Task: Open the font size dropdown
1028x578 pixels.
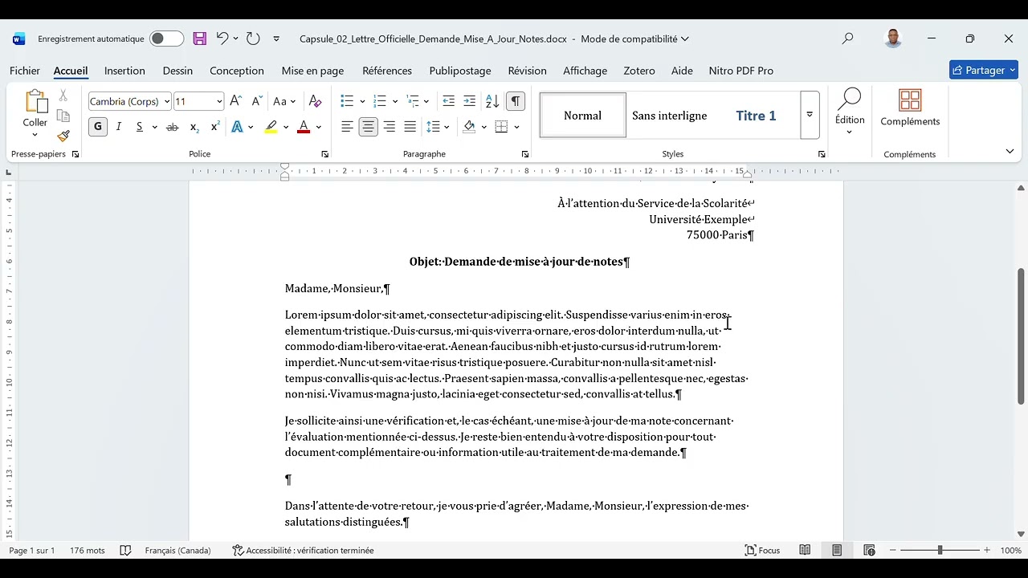Action: [x=219, y=102]
